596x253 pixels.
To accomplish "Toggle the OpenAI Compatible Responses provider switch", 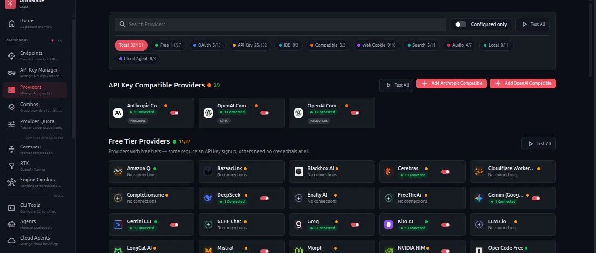I will click(355, 113).
